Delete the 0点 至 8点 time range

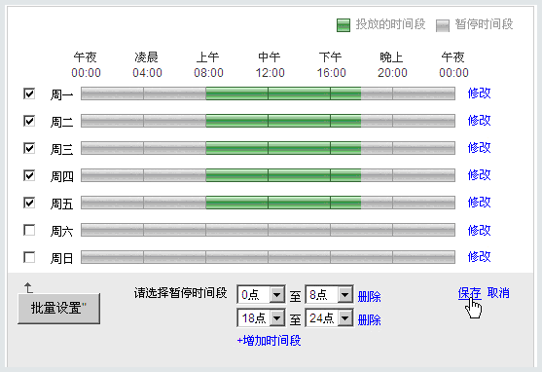[369, 297]
